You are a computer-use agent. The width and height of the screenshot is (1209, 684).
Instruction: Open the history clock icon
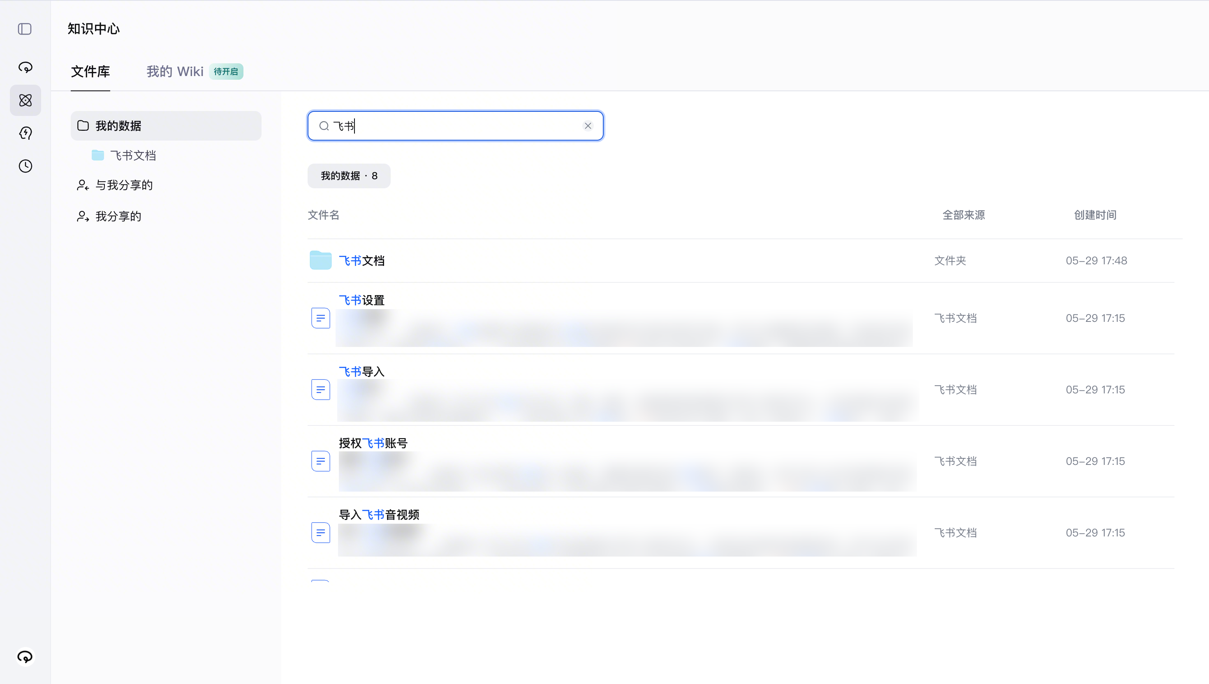click(x=25, y=166)
